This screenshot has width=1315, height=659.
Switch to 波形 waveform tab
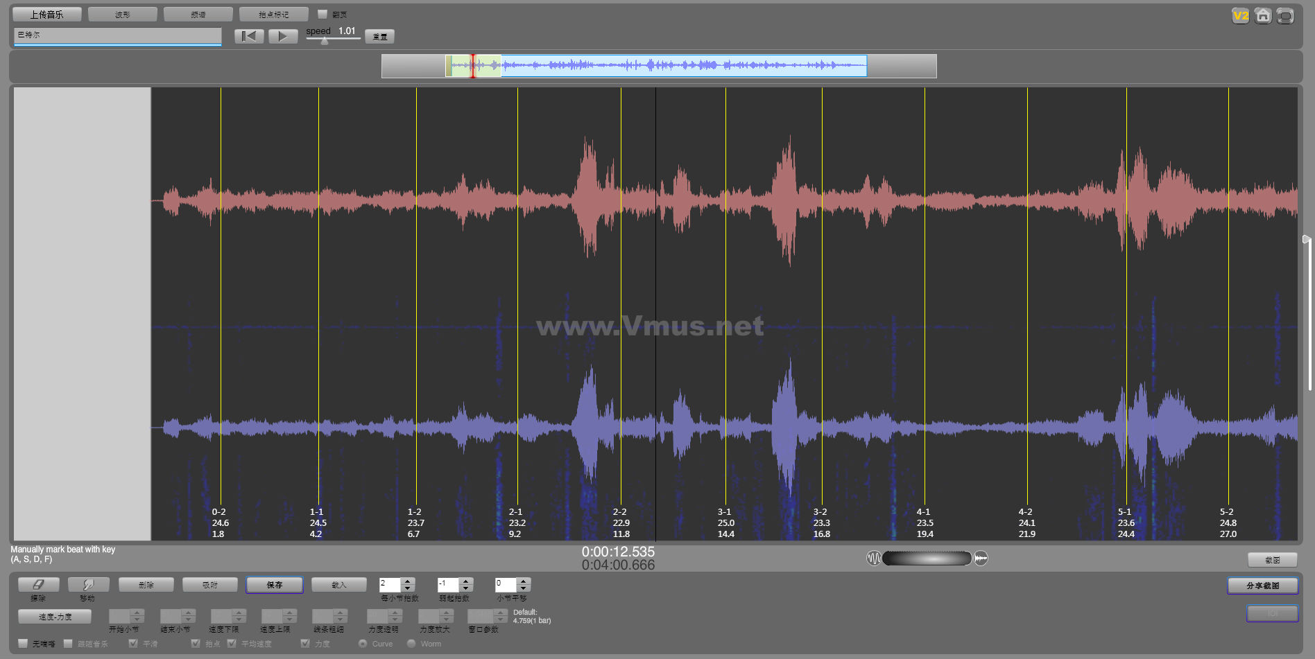(123, 15)
